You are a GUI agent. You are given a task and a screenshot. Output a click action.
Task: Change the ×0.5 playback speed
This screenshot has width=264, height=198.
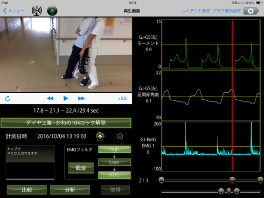point(122,99)
